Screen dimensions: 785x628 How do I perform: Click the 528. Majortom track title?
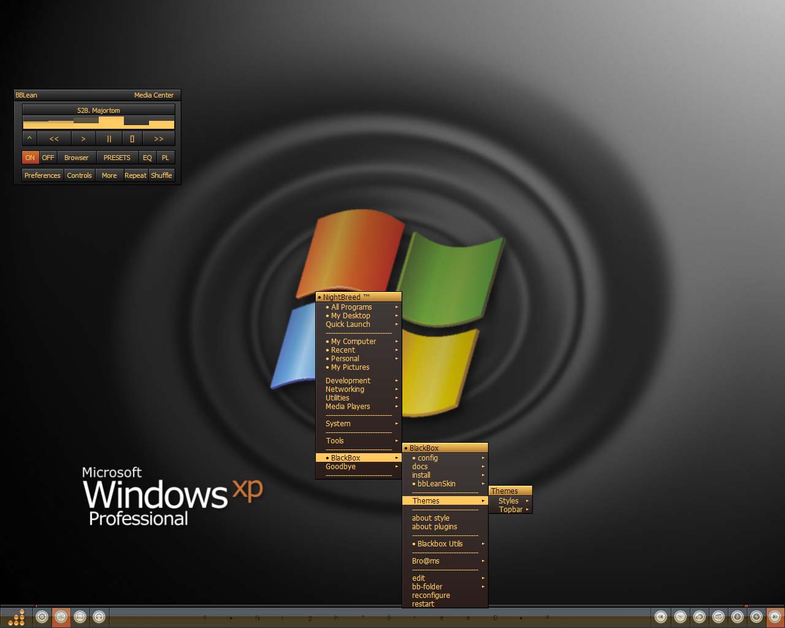(x=99, y=110)
